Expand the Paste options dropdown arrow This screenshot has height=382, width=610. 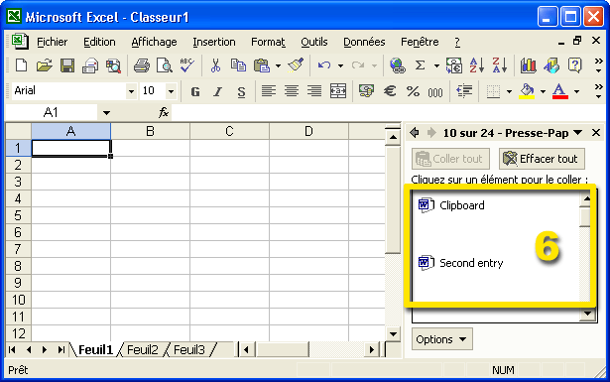click(x=278, y=65)
